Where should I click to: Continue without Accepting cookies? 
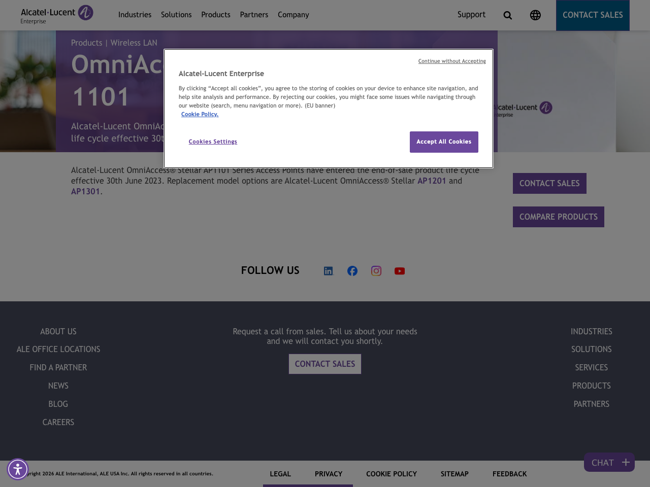452,60
